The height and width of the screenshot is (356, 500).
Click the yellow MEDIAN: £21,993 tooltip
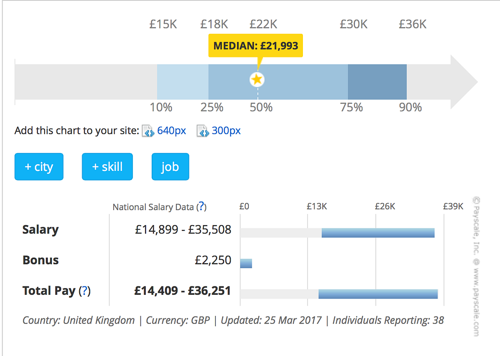pyautogui.click(x=256, y=45)
